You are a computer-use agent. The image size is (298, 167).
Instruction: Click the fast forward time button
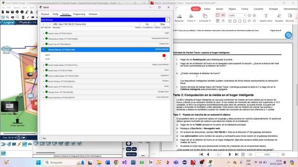pyautogui.click(x=24, y=138)
